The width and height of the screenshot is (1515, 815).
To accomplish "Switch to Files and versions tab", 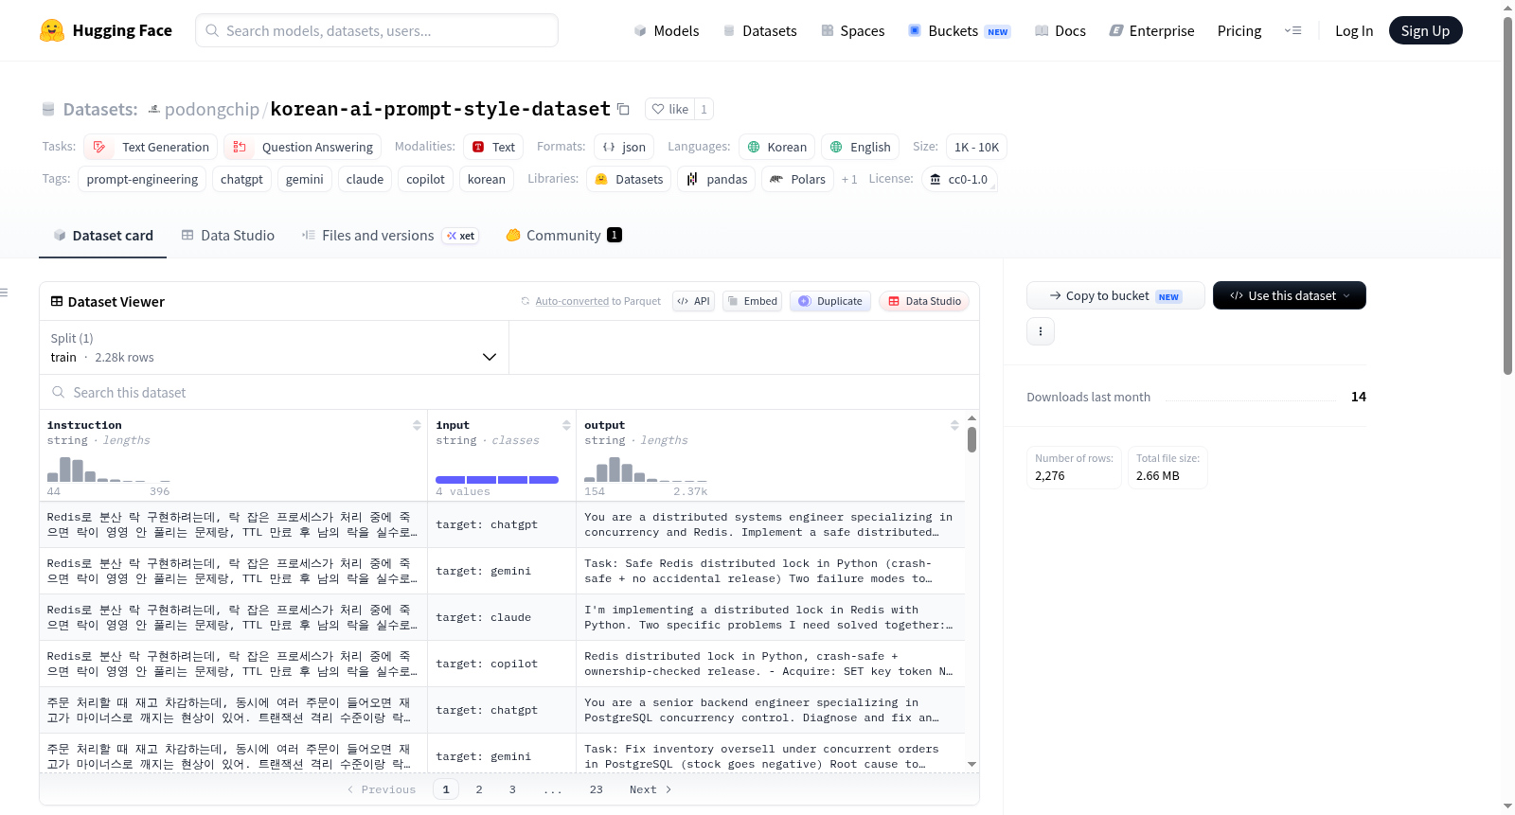I will [x=390, y=236].
